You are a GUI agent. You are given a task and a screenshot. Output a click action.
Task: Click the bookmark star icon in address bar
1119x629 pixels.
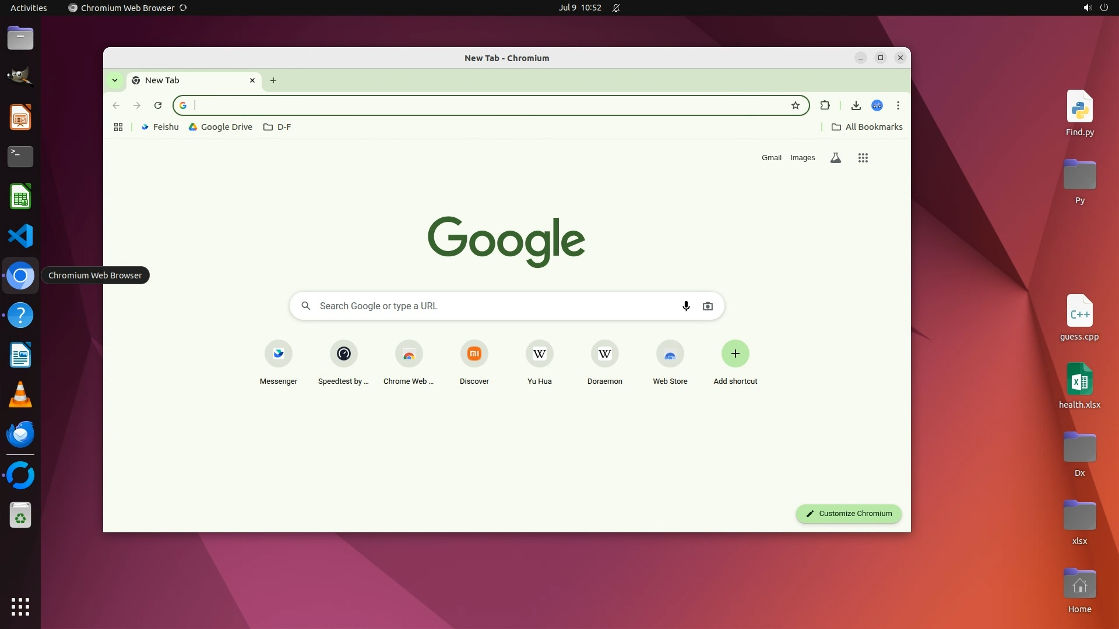796,105
